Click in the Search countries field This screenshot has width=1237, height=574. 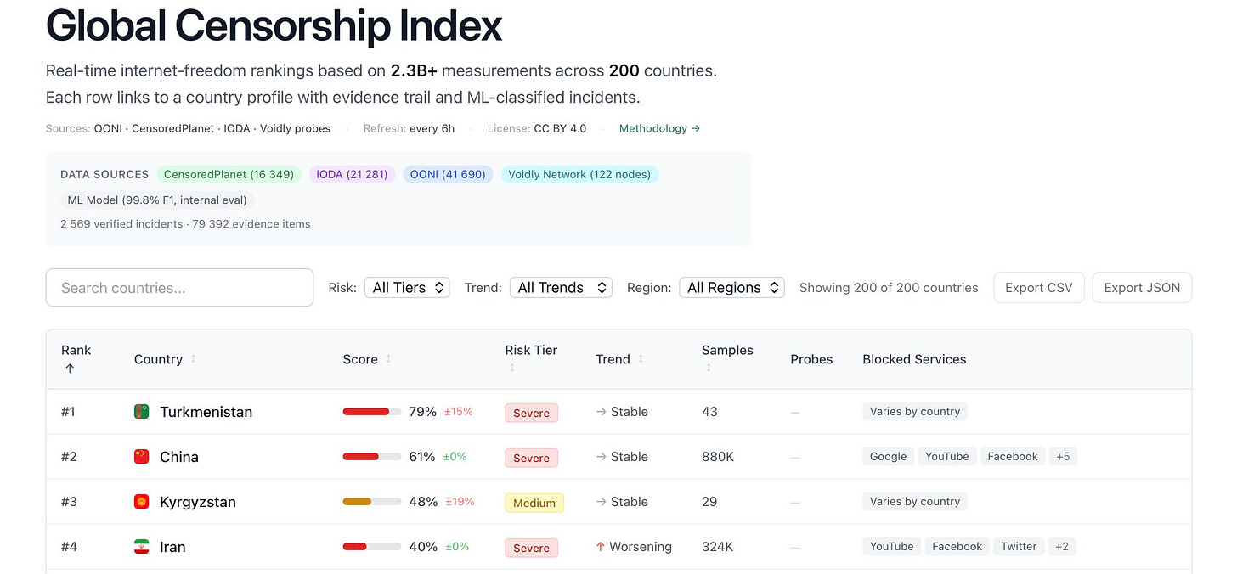pos(179,288)
